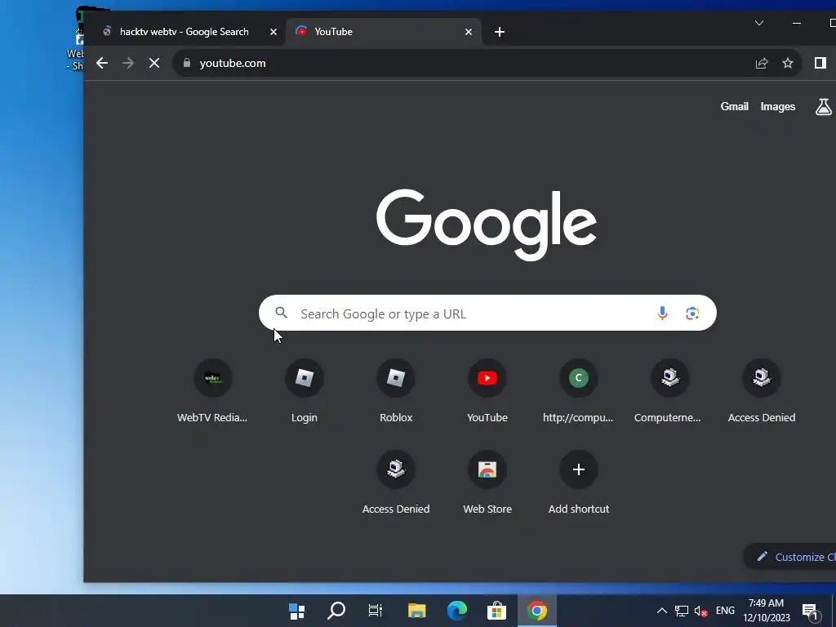
Task: Open the Chrome side panel icon
Action: pyautogui.click(x=820, y=63)
